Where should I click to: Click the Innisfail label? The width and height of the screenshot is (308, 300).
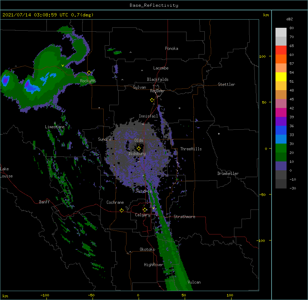(148, 116)
